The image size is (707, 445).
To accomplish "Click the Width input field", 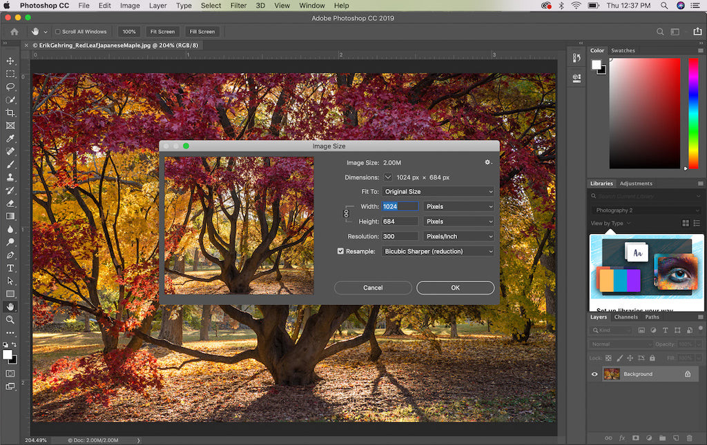I will 400,206.
